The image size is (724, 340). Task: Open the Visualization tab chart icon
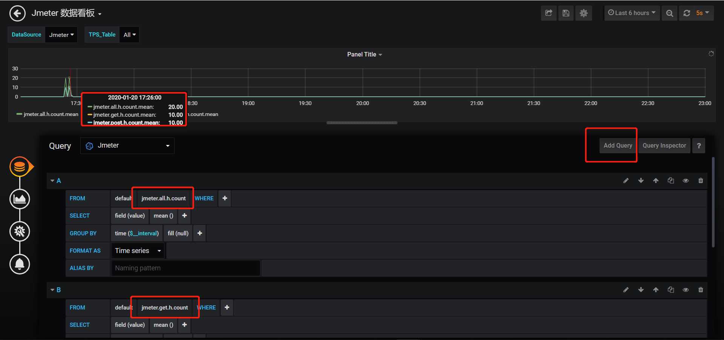[x=20, y=199]
